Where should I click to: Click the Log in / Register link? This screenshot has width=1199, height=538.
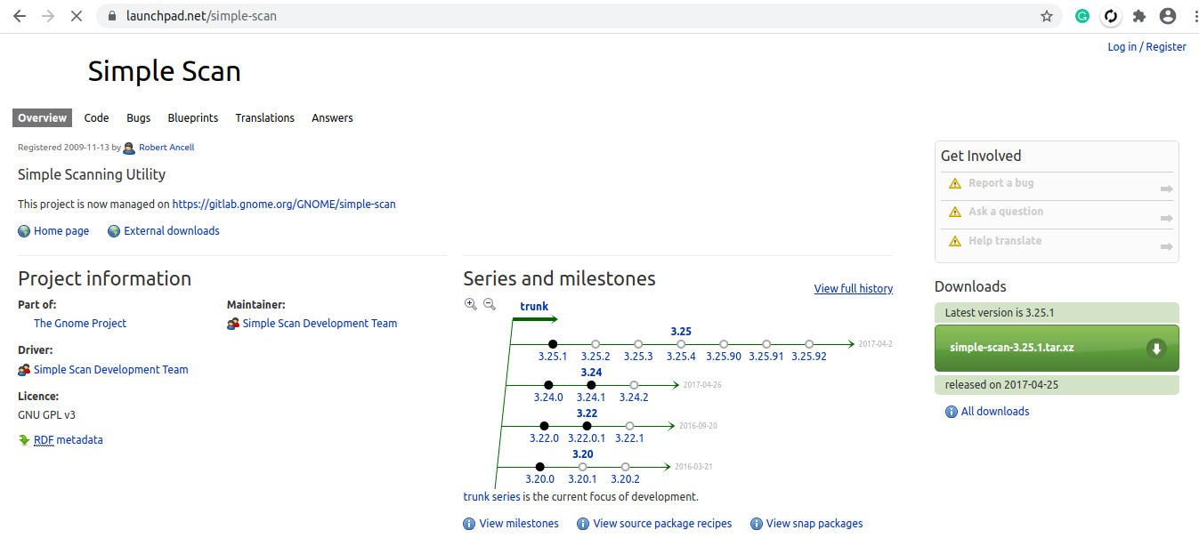(x=1146, y=46)
